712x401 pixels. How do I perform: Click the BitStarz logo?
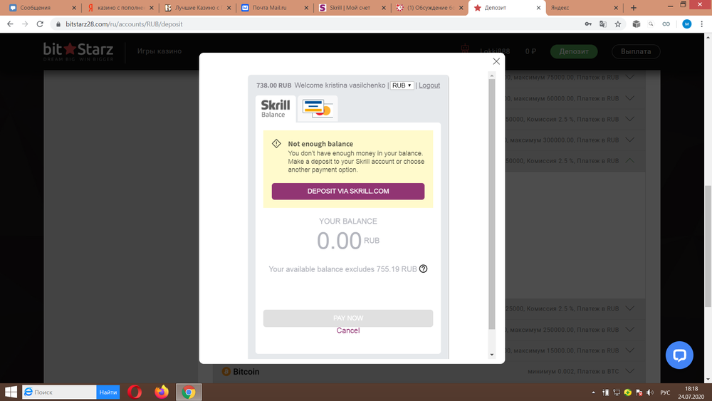78,51
